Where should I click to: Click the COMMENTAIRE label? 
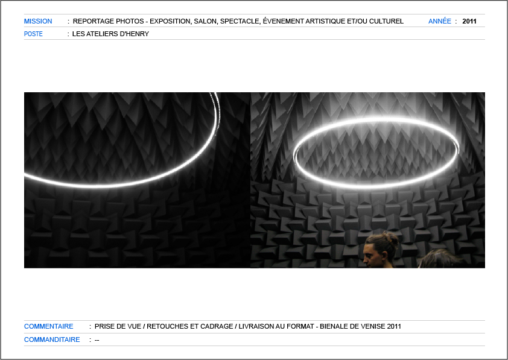pyautogui.click(x=49, y=326)
